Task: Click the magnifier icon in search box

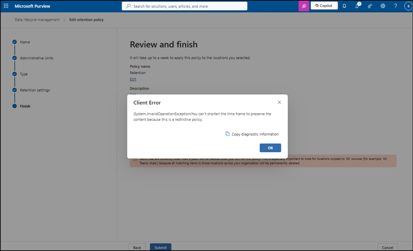Action: [x=128, y=6]
